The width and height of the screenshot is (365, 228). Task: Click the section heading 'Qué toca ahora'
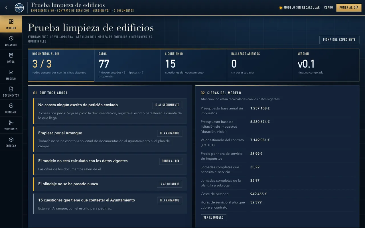(x=54, y=93)
